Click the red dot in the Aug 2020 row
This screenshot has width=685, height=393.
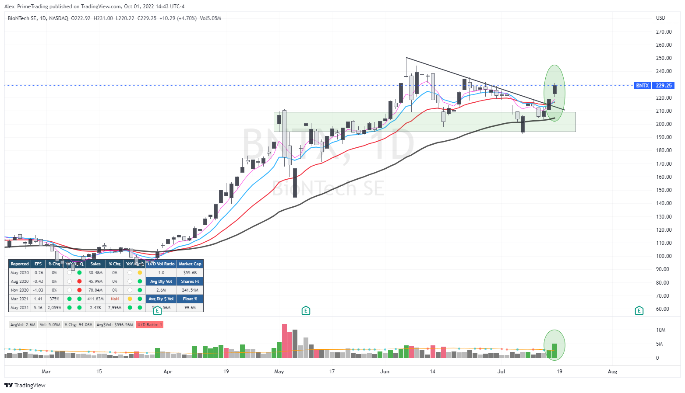[x=79, y=281]
